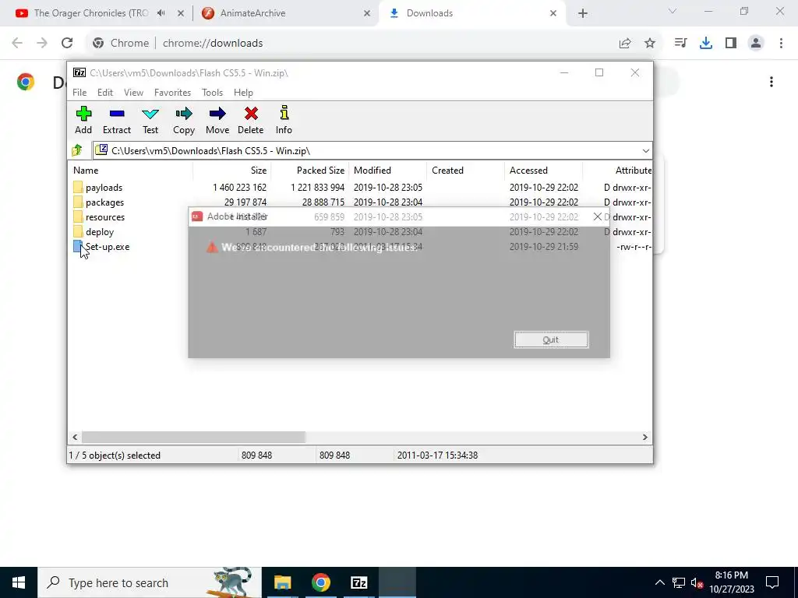This screenshot has width=798, height=598.
Task: Click Chrome taskbar icon
Action: click(x=320, y=582)
